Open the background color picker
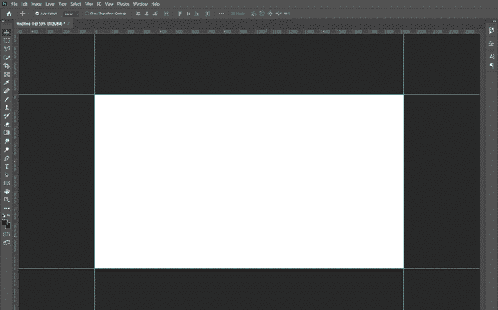Image resolution: width=498 pixels, height=310 pixels. point(9,226)
